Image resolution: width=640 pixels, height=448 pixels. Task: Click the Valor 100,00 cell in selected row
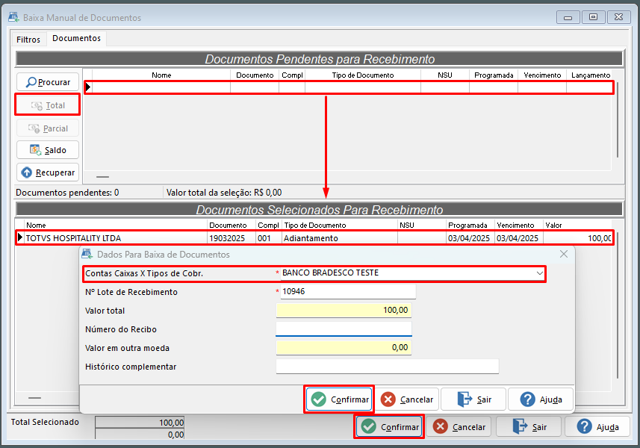coord(577,238)
